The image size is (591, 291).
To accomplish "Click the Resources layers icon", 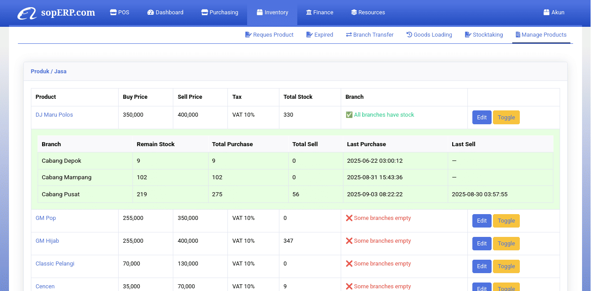I will coord(354,13).
